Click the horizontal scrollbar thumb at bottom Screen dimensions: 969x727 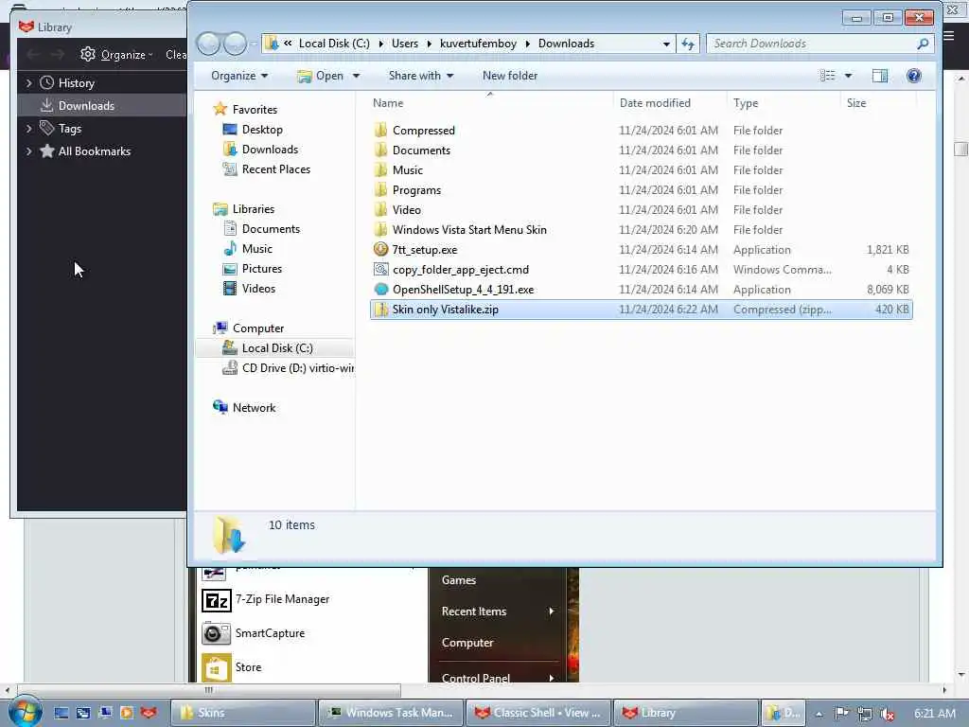(209, 690)
